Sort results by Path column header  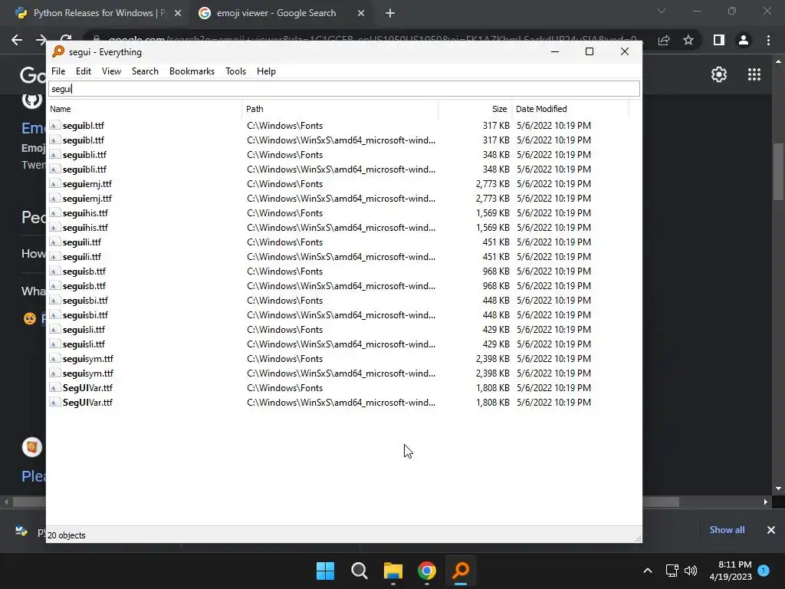[340, 109]
